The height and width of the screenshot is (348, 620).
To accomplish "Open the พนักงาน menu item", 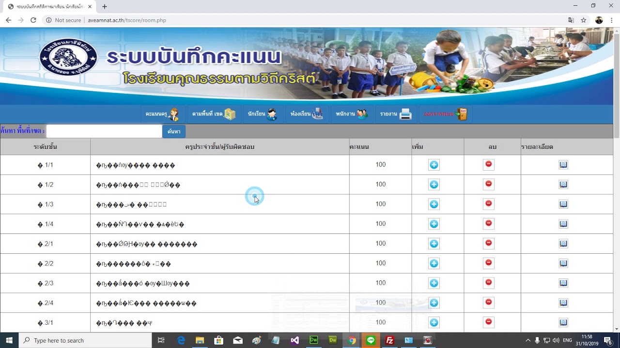I will click(352, 114).
